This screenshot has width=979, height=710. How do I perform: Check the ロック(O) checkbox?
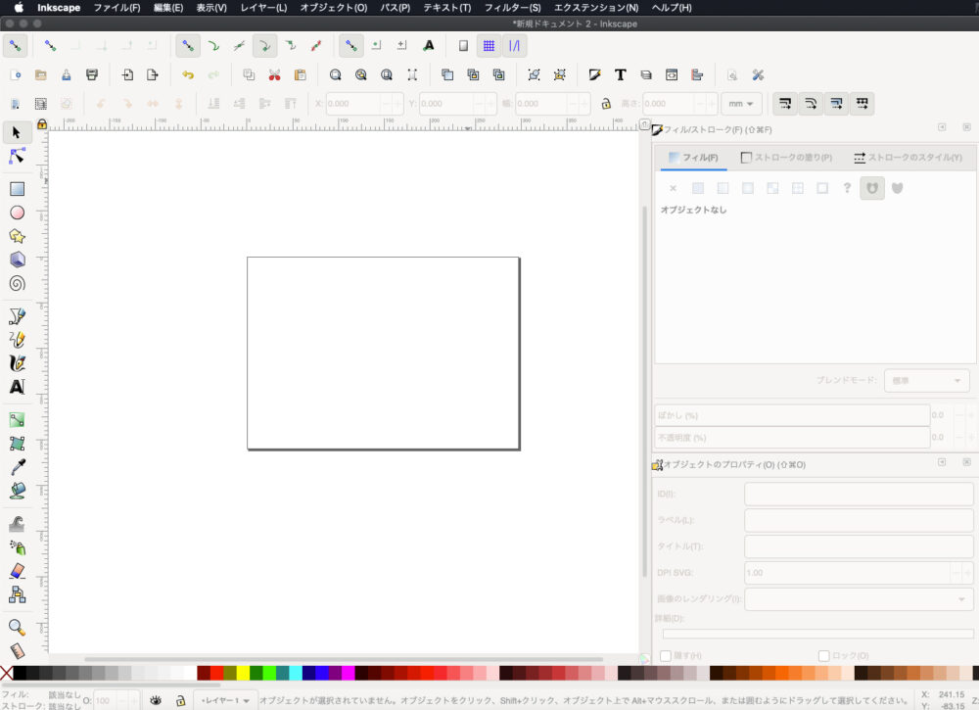point(823,655)
